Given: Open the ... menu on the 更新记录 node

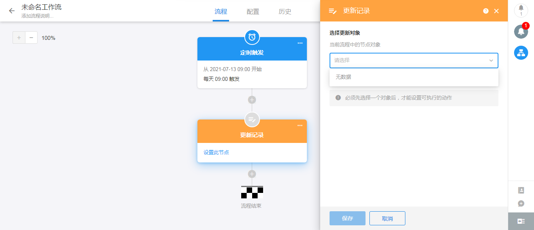Looking at the screenshot, I should [x=300, y=125].
